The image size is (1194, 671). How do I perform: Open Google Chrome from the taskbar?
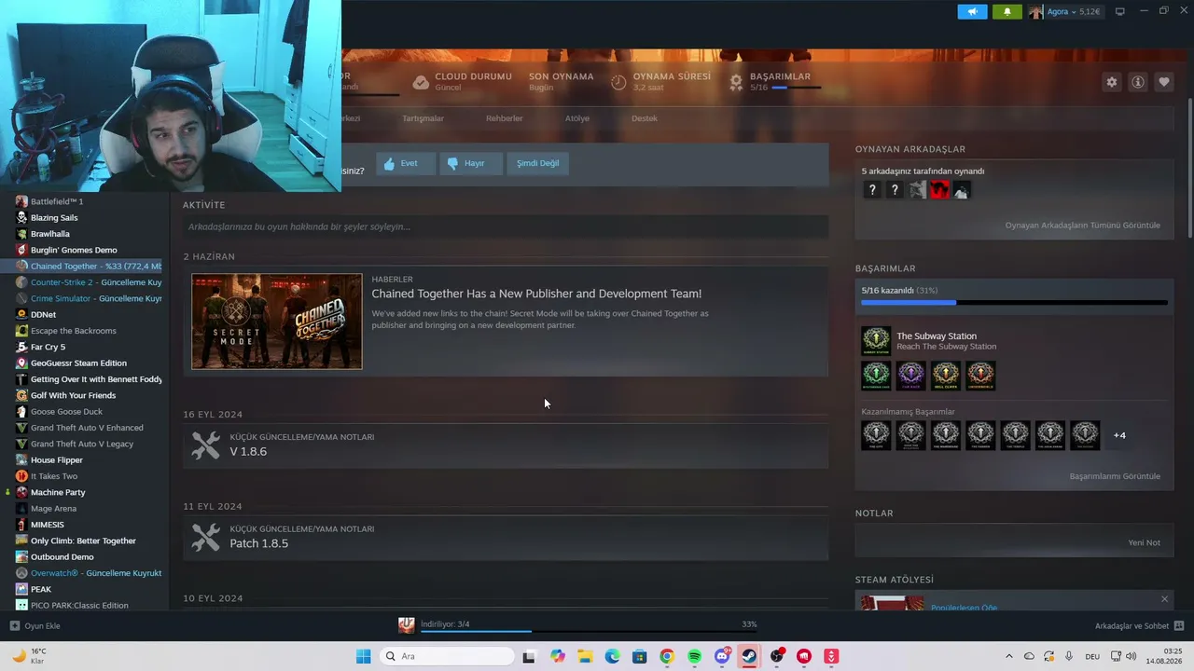(x=666, y=656)
